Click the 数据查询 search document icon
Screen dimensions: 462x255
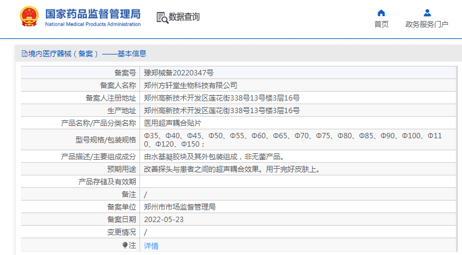(x=162, y=18)
